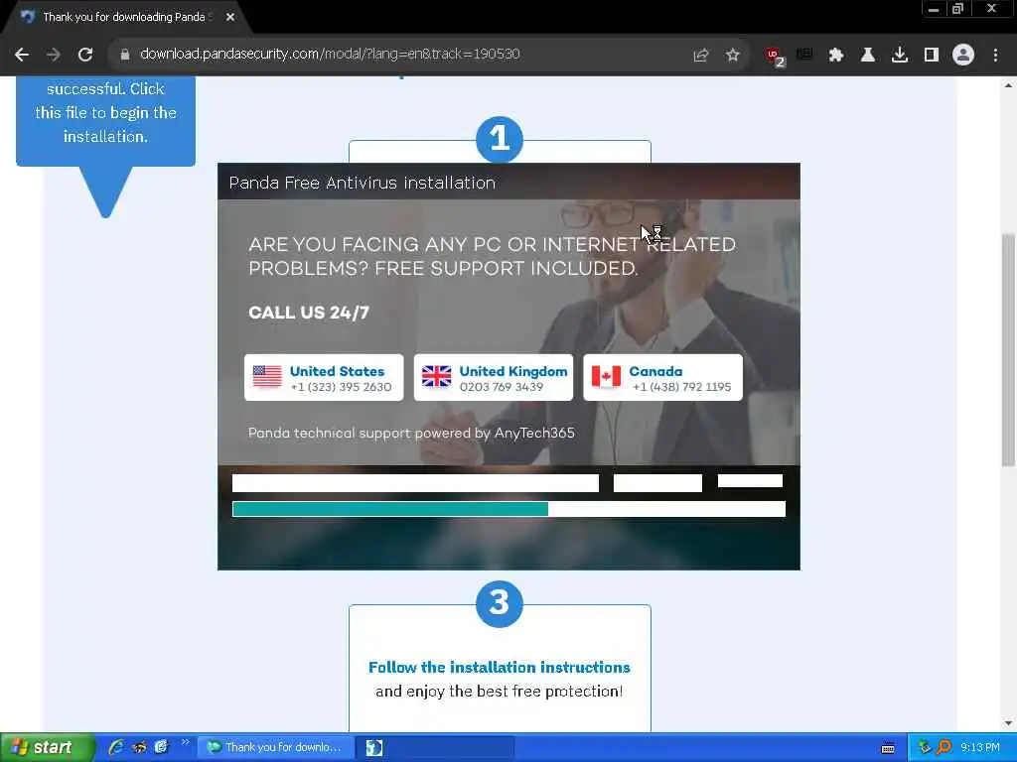Click the dark extension icon beside uBlock

pos(804,55)
